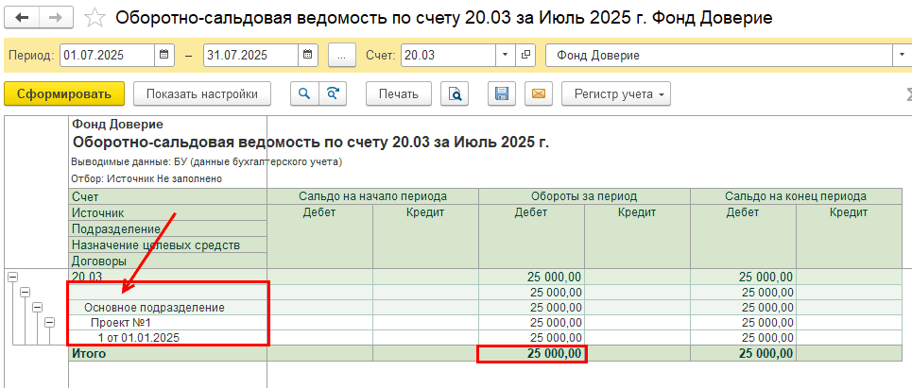Open calendar for start date 01.07.2025

coord(165,56)
